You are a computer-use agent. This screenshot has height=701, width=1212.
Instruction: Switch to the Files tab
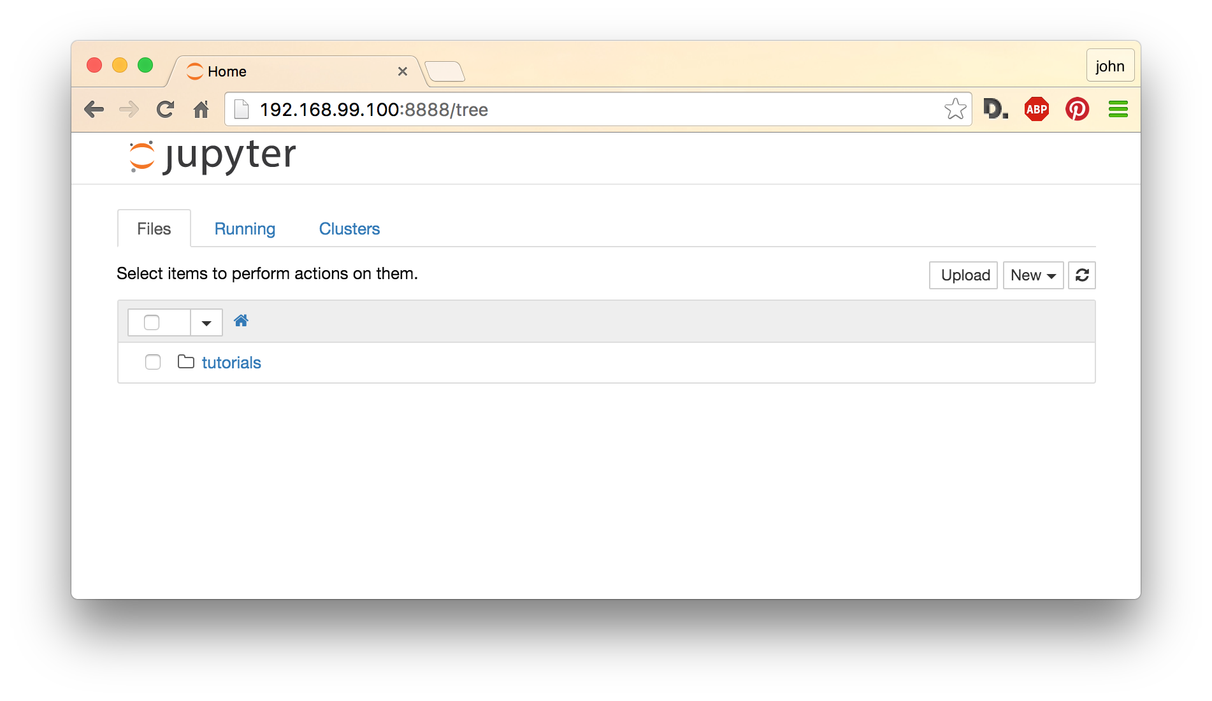(154, 229)
